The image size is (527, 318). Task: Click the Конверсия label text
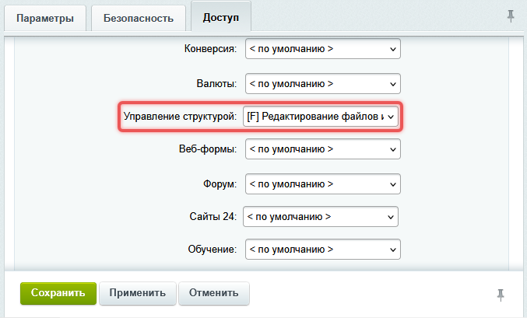tap(209, 50)
